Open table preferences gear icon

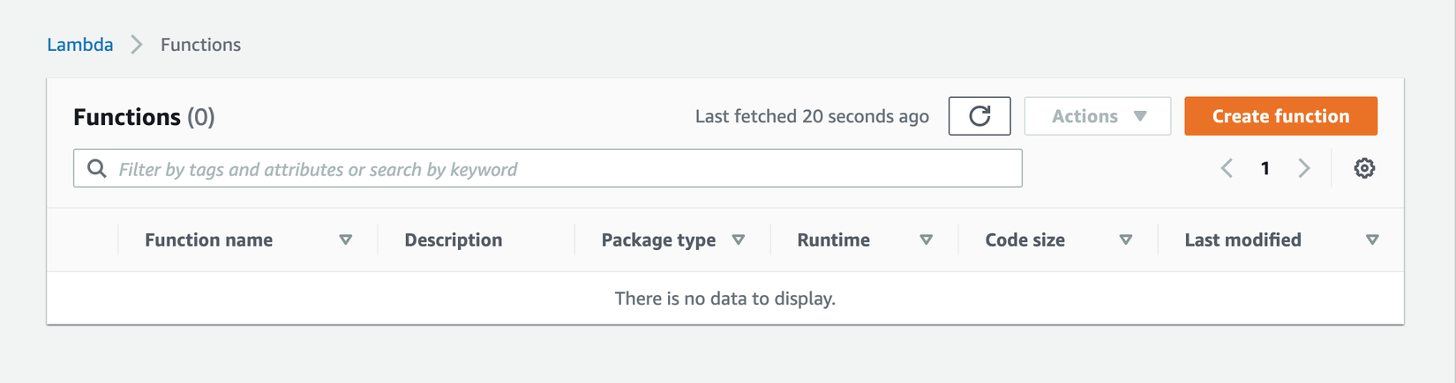[x=1364, y=168]
